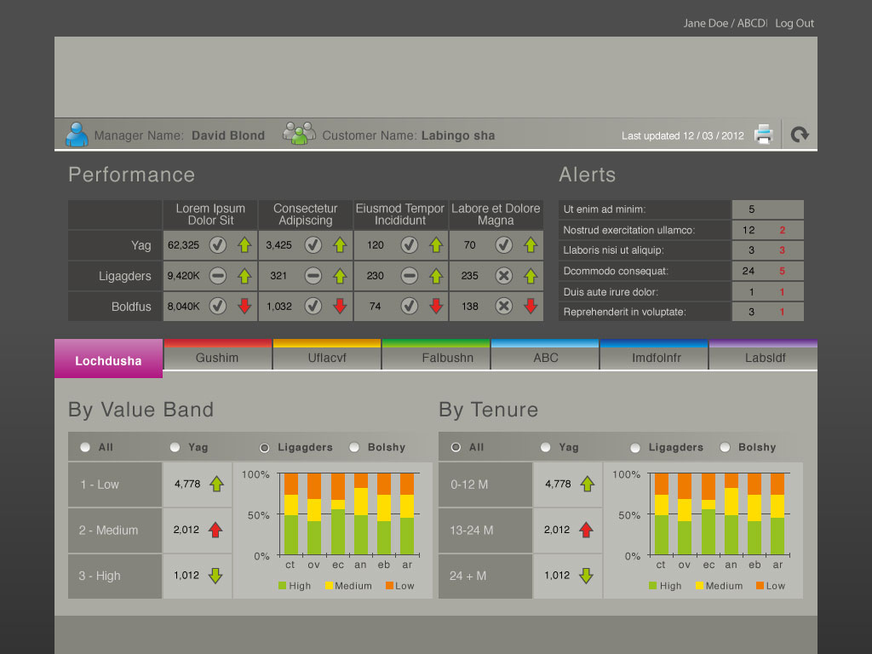Choose Bolshy radio option under By Tenure
The image size is (872, 654).
coord(726,447)
